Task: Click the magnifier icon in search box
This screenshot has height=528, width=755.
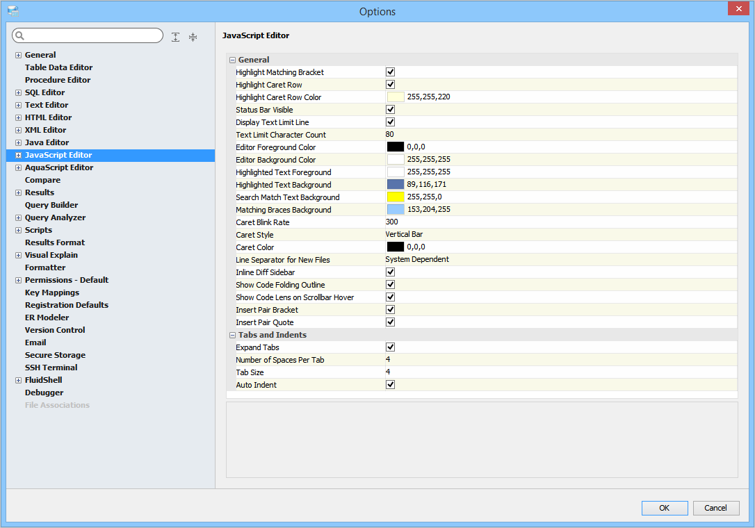Action: tap(20, 36)
